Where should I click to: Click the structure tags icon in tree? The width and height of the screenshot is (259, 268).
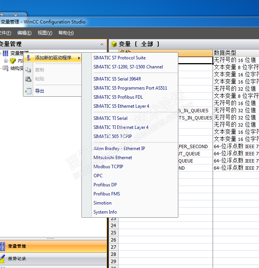pyautogui.click(x=6, y=68)
